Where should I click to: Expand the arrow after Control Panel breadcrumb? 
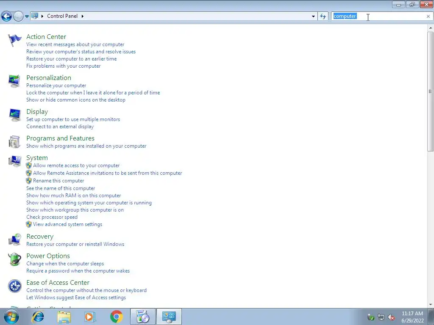(83, 16)
